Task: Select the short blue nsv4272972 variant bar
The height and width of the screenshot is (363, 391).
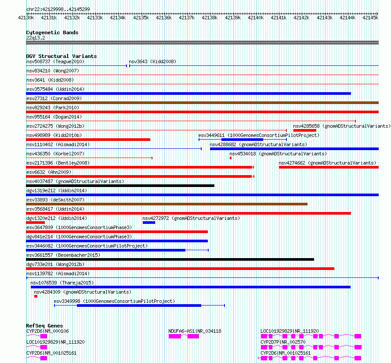Action: (149, 223)
